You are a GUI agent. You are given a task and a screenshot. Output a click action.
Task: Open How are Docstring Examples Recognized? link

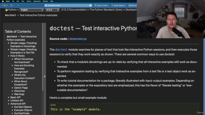click(24, 69)
